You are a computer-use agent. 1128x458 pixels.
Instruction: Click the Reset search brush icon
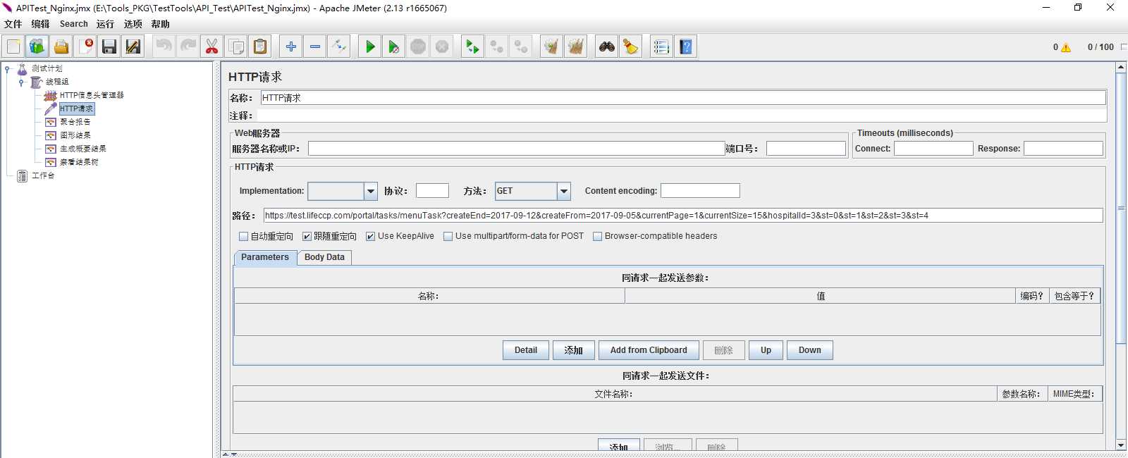tap(631, 47)
